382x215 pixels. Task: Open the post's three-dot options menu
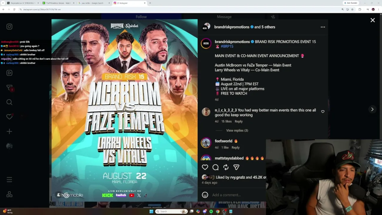(x=323, y=27)
